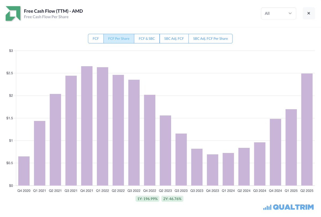Select the FCF Per Share tab

coord(119,38)
